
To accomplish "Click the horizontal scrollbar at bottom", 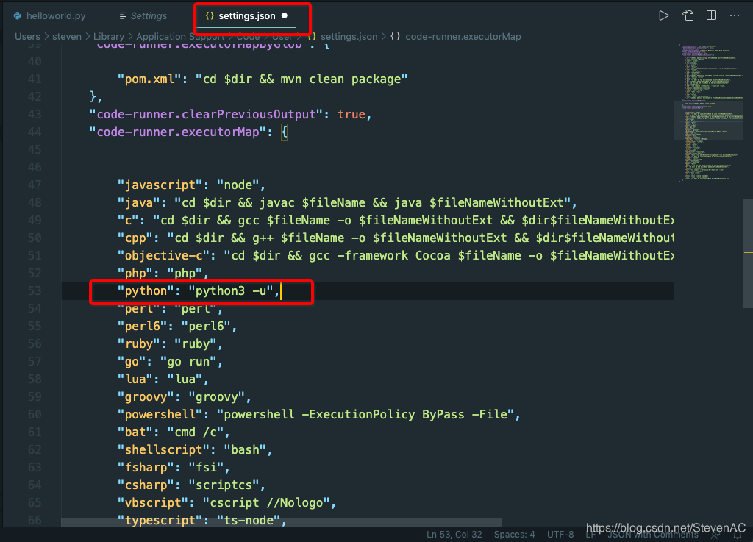I will tap(282, 522).
